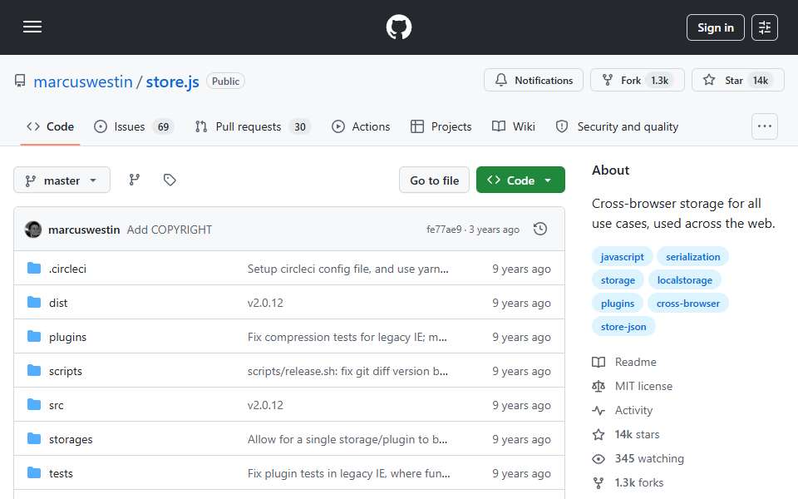Open the dist folder
The width and height of the screenshot is (798, 499).
click(x=58, y=303)
